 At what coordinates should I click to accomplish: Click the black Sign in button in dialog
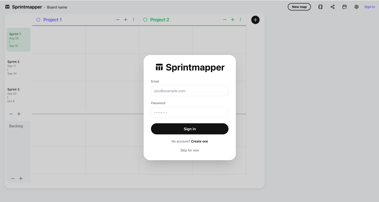tap(189, 129)
